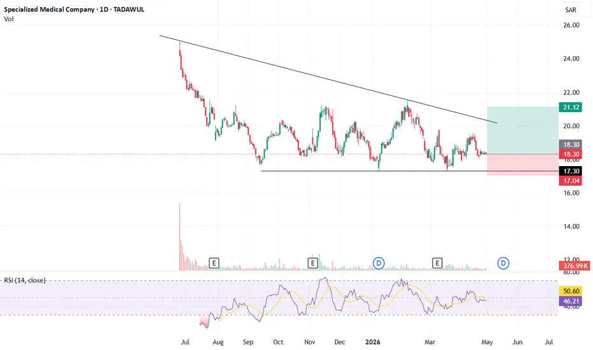
Task: Select the red stop-loss zone of the long position
Action: [522, 165]
